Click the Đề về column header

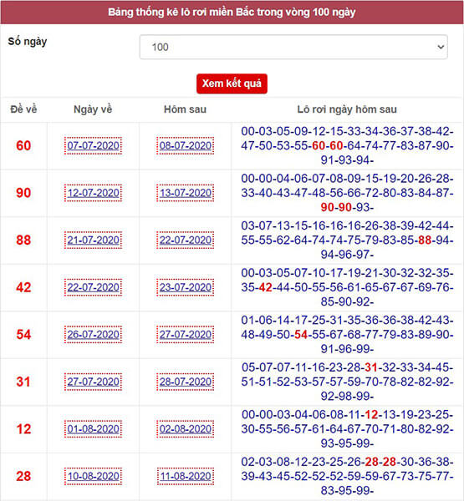(23, 109)
